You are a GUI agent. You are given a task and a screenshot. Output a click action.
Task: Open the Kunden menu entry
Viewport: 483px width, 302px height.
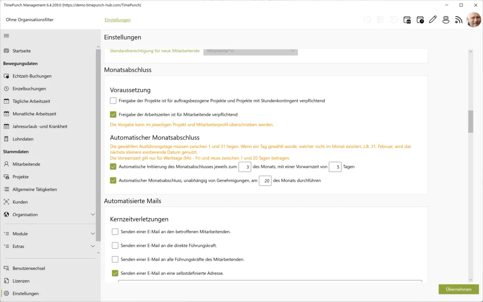pyautogui.click(x=20, y=202)
